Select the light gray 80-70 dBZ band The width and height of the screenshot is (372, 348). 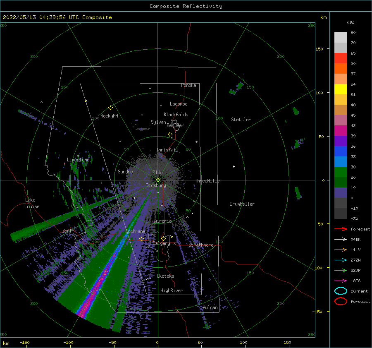tap(341, 38)
